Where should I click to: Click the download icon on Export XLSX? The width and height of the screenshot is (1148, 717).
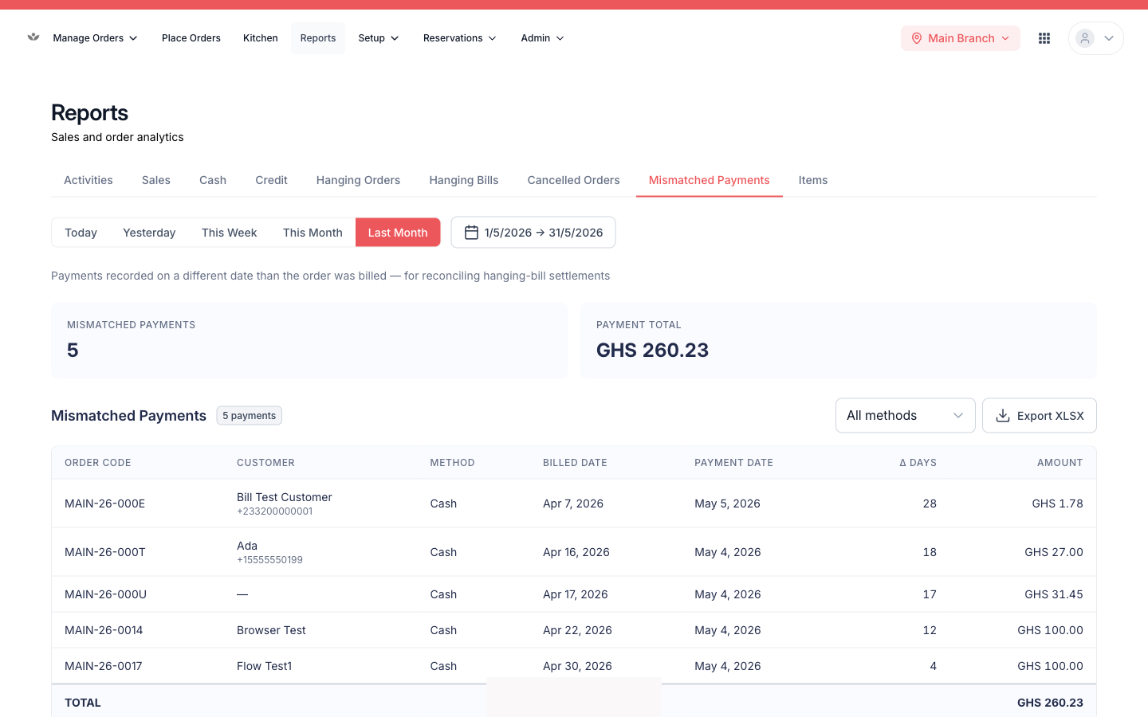tap(1003, 416)
